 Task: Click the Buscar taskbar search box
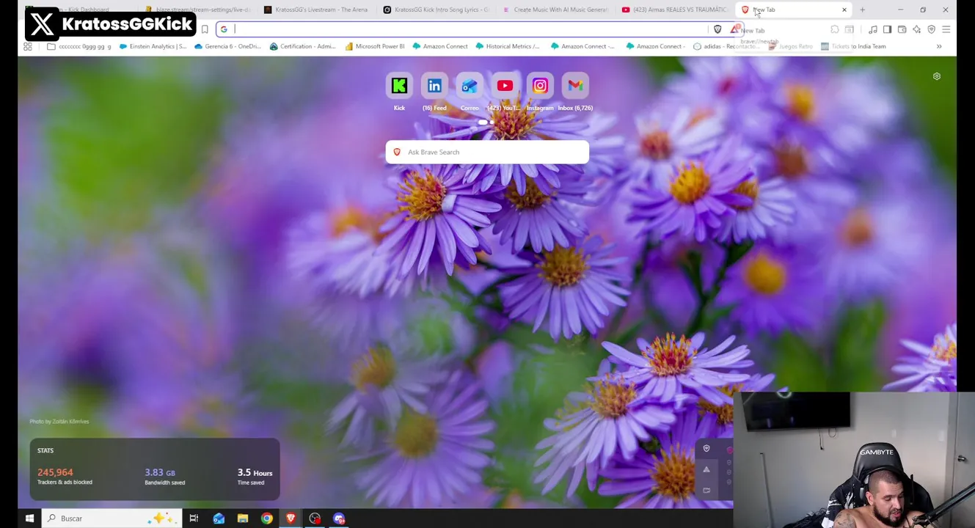112,518
